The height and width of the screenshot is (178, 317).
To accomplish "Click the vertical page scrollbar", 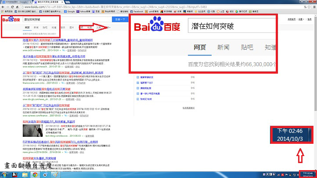I will [x=315, y=63].
